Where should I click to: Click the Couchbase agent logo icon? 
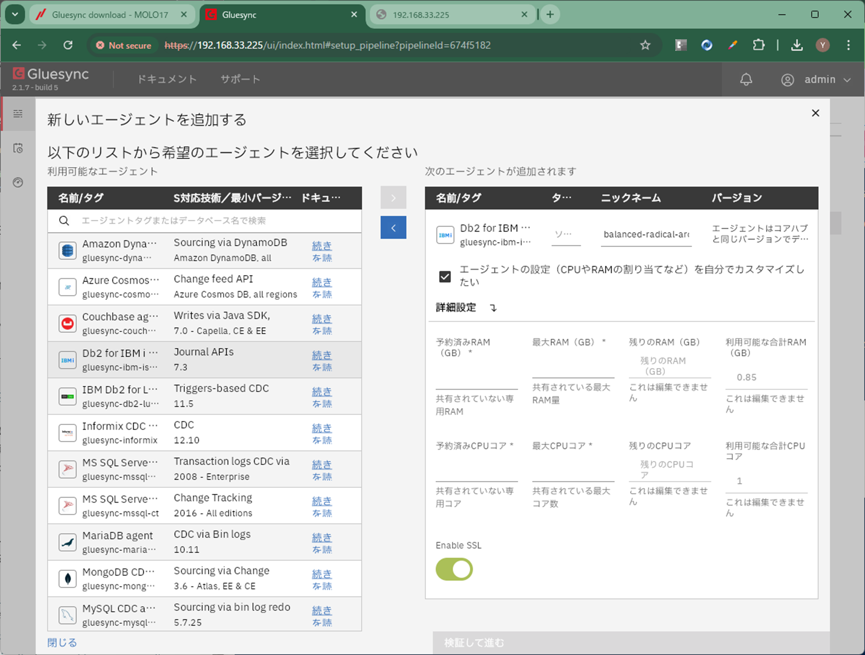(x=67, y=324)
